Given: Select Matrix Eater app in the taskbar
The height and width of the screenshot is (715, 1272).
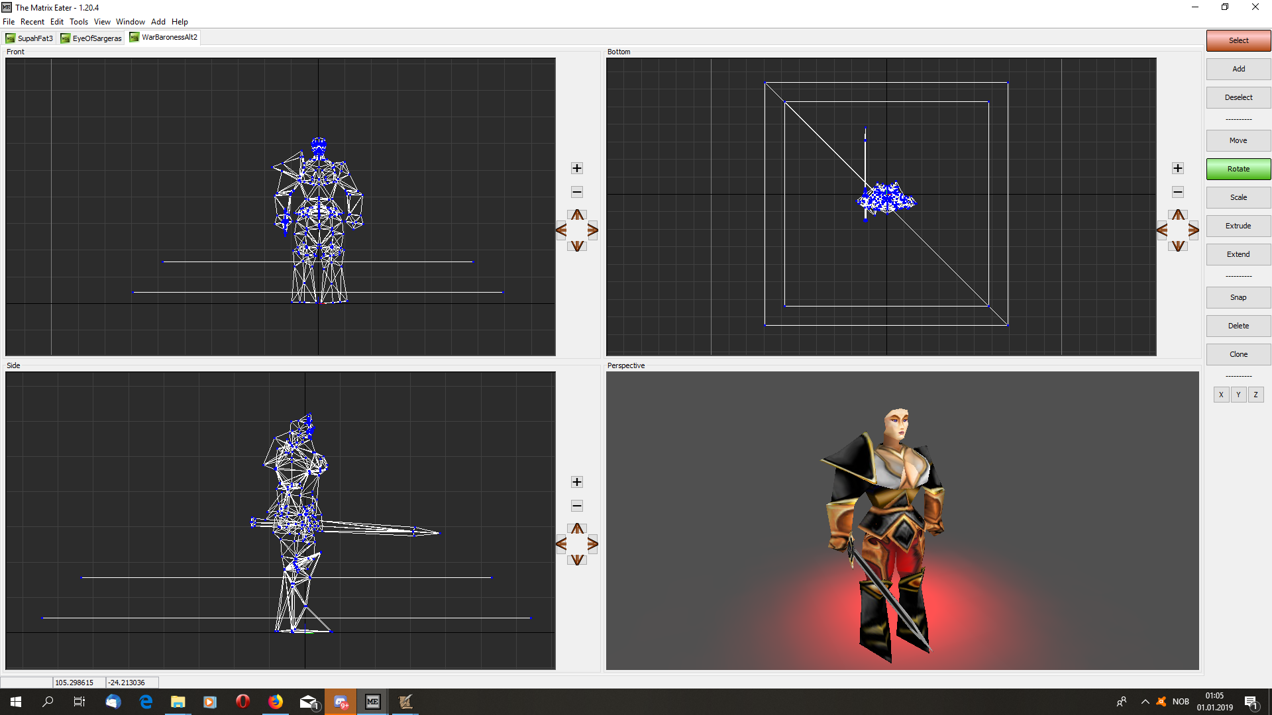Looking at the screenshot, I should click(x=373, y=702).
